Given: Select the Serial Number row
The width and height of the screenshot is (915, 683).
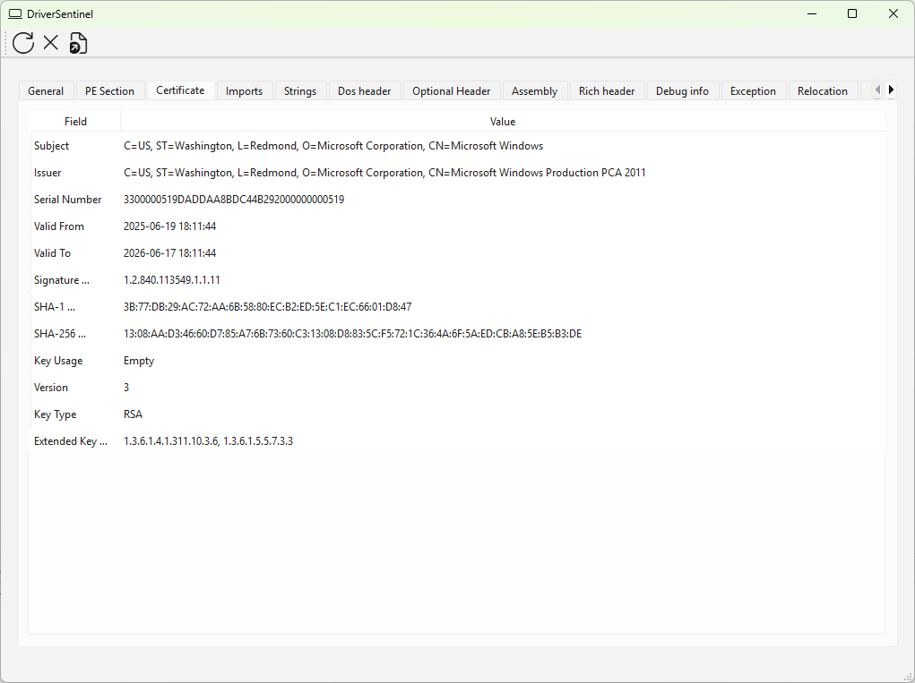Looking at the screenshot, I should [68, 200].
